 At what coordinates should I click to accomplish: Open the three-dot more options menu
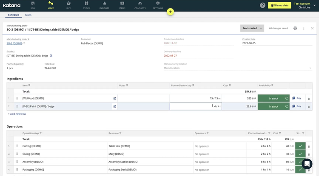tap(304, 28)
